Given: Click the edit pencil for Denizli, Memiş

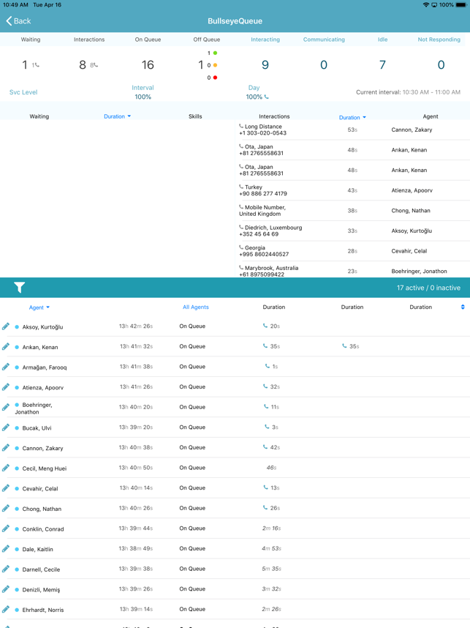Looking at the screenshot, I should point(6,589).
